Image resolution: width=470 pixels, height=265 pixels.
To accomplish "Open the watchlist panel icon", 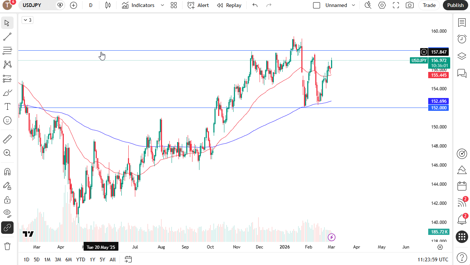I will point(462,23).
